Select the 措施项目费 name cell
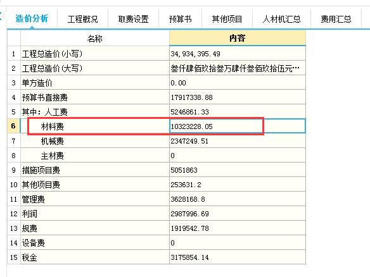Viewport: 370px width, 277px height. (x=95, y=170)
